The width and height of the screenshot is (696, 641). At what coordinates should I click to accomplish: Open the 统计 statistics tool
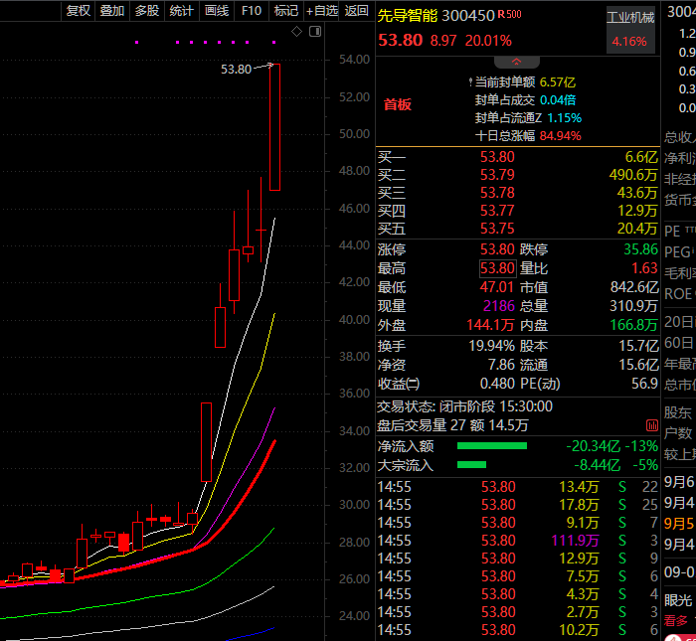click(x=182, y=11)
